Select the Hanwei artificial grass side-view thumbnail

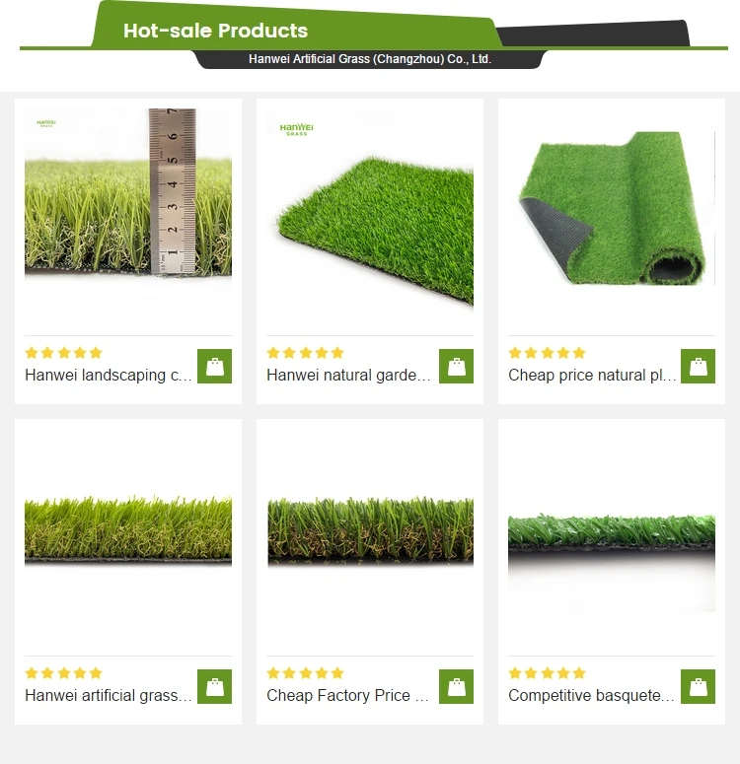tap(128, 532)
